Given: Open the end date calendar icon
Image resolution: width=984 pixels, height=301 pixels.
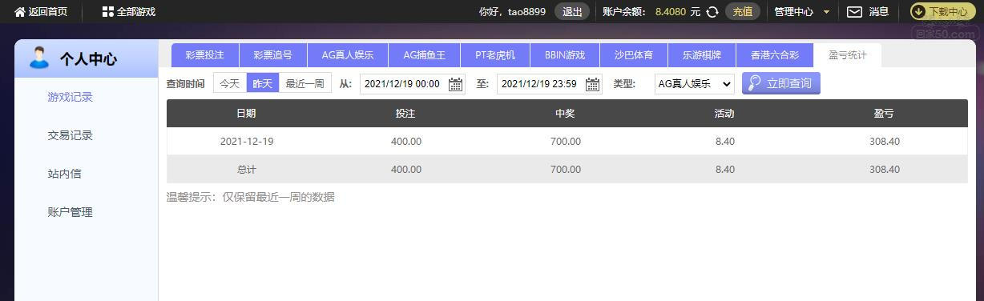Looking at the screenshot, I should [593, 84].
